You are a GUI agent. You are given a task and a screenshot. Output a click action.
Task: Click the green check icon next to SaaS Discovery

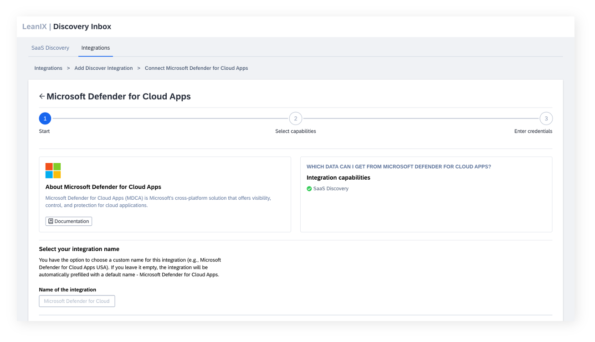click(x=309, y=189)
